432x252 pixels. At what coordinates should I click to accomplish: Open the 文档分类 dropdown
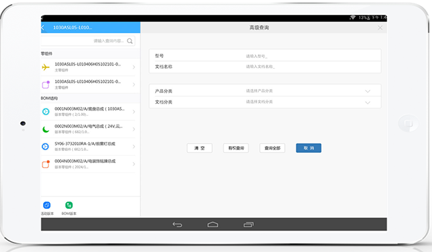265,102
